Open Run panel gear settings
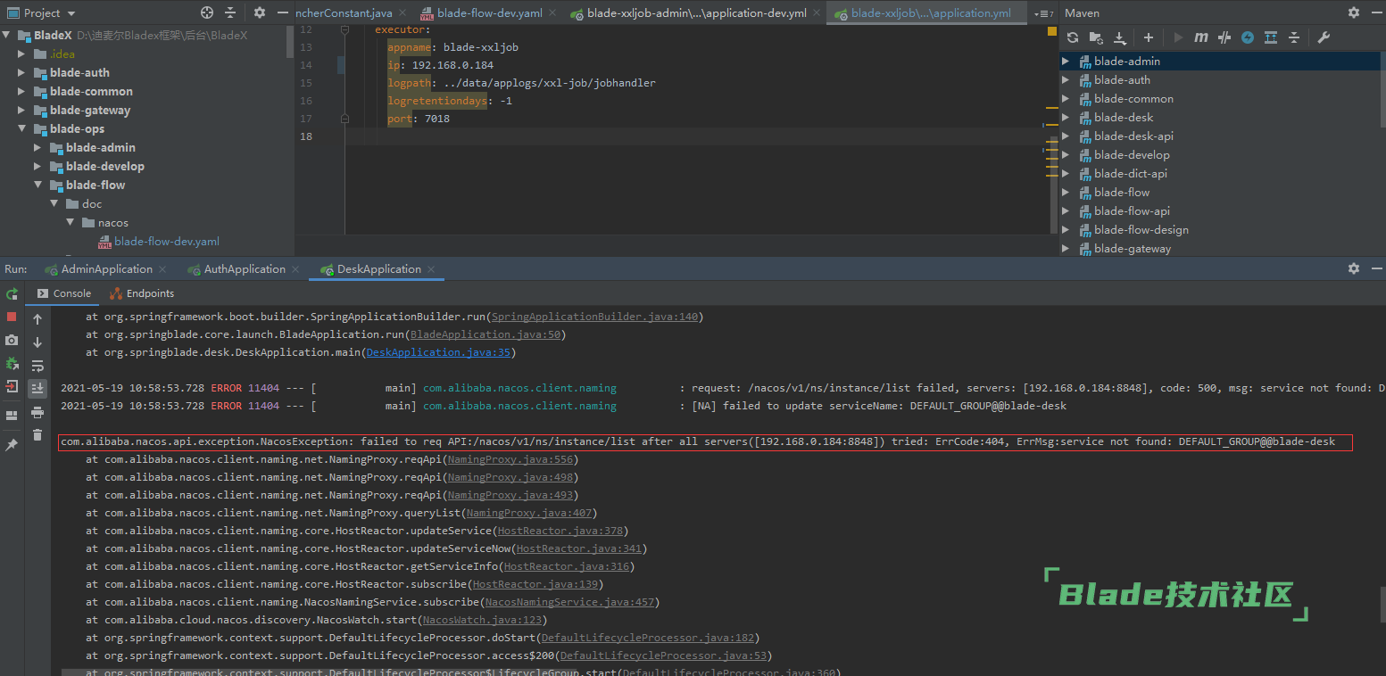Screen dimensions: 1386x676 (1354, 268)
